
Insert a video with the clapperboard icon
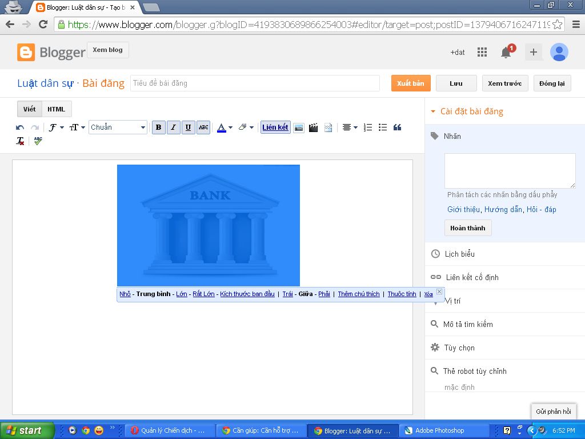[x=313, y=127]
